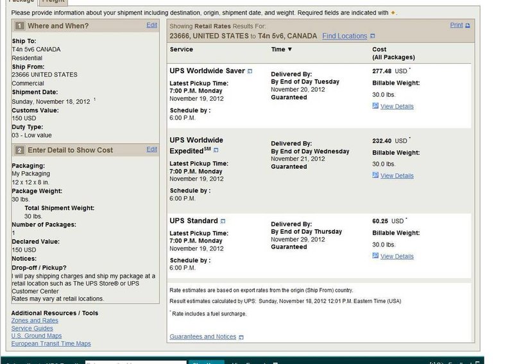Viewport: 512px width, 364px height.
Task: Select the UPS Standard service name
Action: 194,221
